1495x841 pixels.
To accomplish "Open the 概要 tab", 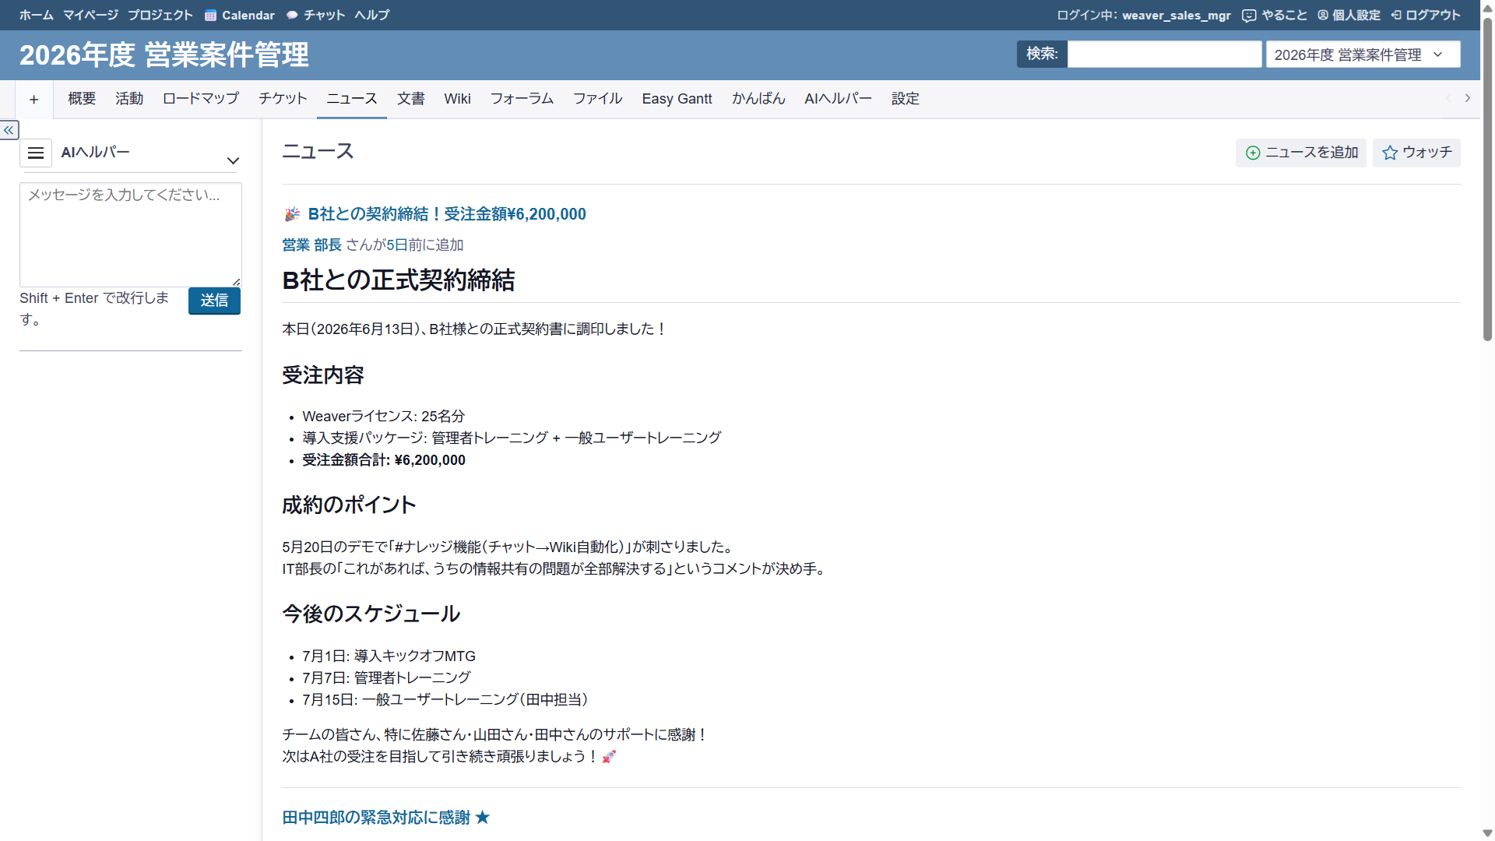I will pyautogui.click(x=82, y=99).
